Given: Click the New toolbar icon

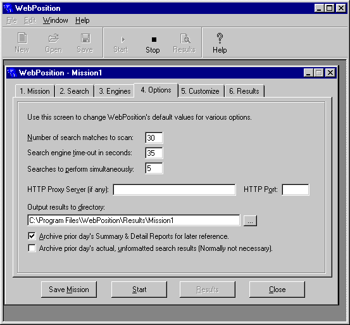Looking at the screenshot, I should click(x=22, y=38).
